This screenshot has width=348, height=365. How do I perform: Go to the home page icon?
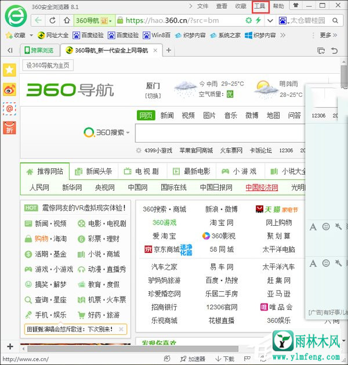(67, 20)
